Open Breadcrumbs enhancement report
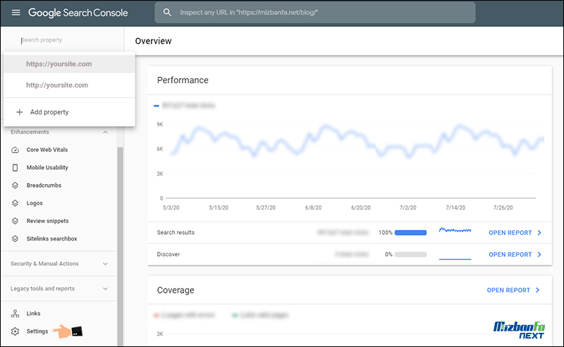The height and width of the screenshot is (347, 564). 44,185
